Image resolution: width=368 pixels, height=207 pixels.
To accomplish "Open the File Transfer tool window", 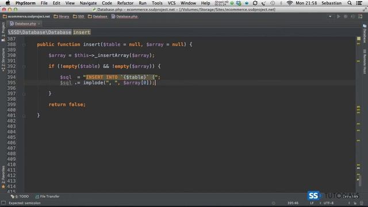I will pos(47,197).
